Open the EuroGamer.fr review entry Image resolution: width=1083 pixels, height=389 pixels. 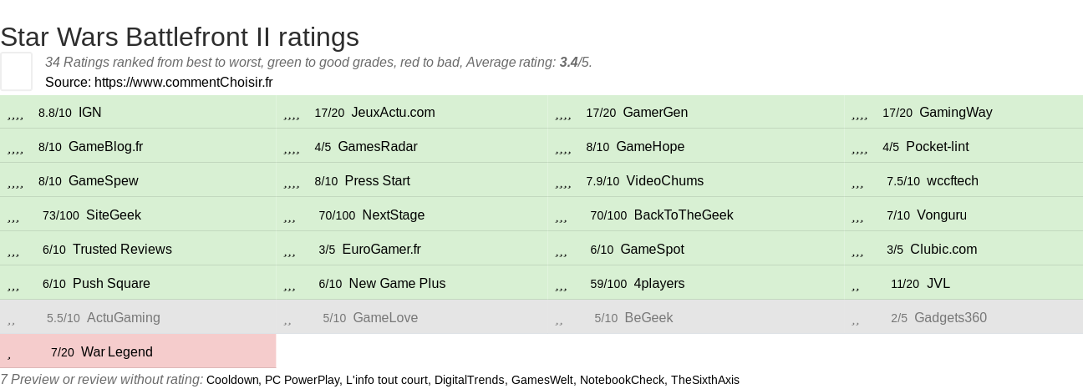pos(381,250)
